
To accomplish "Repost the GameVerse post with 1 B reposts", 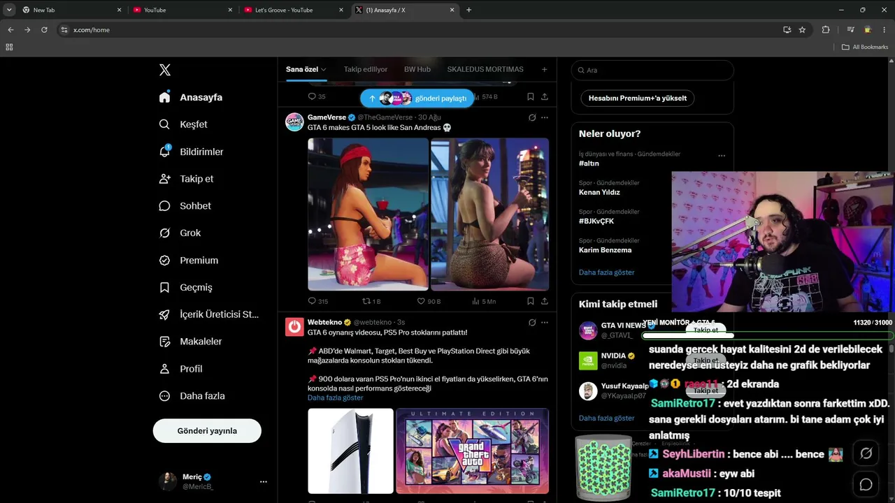I will [371, 301].
